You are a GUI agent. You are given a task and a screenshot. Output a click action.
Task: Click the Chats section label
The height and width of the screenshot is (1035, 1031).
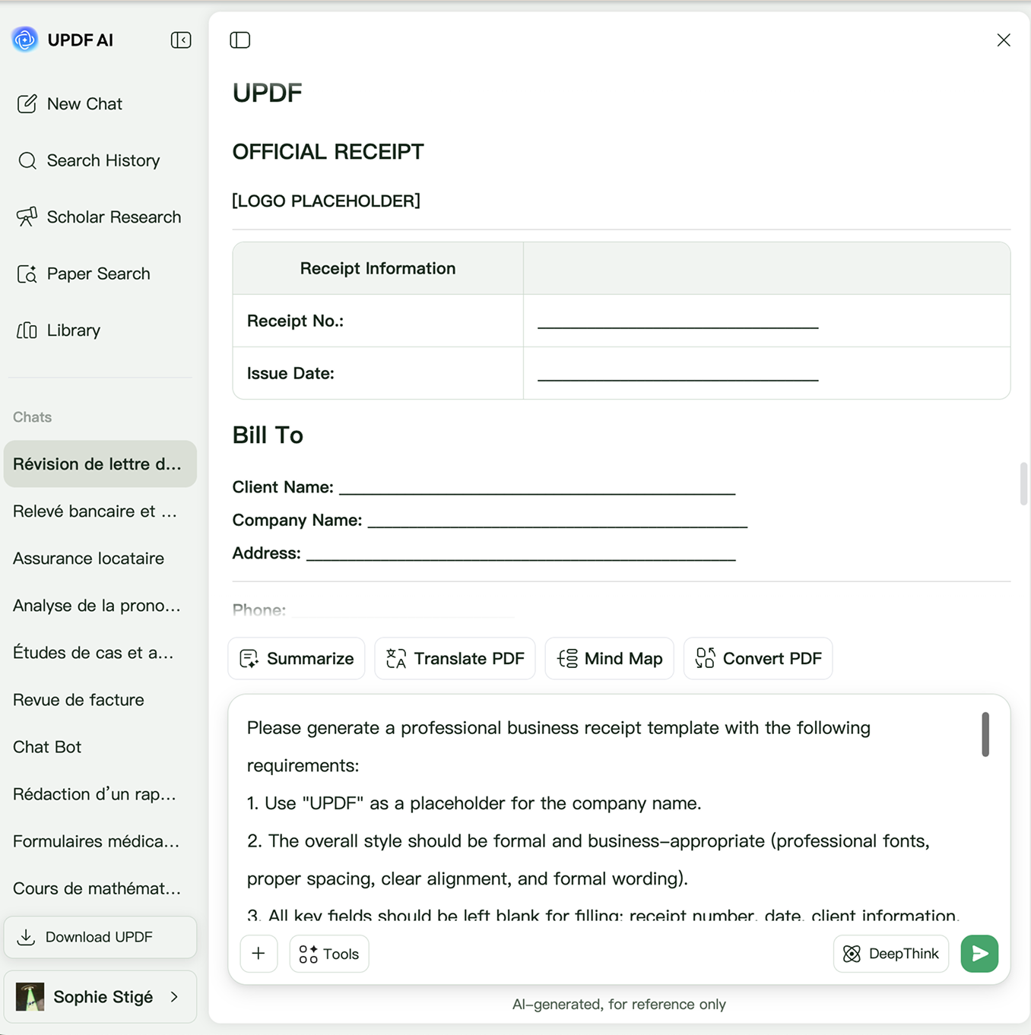(x=32, y=417)
